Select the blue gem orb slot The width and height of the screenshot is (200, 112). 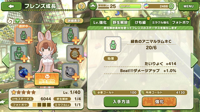click(23, 72)
